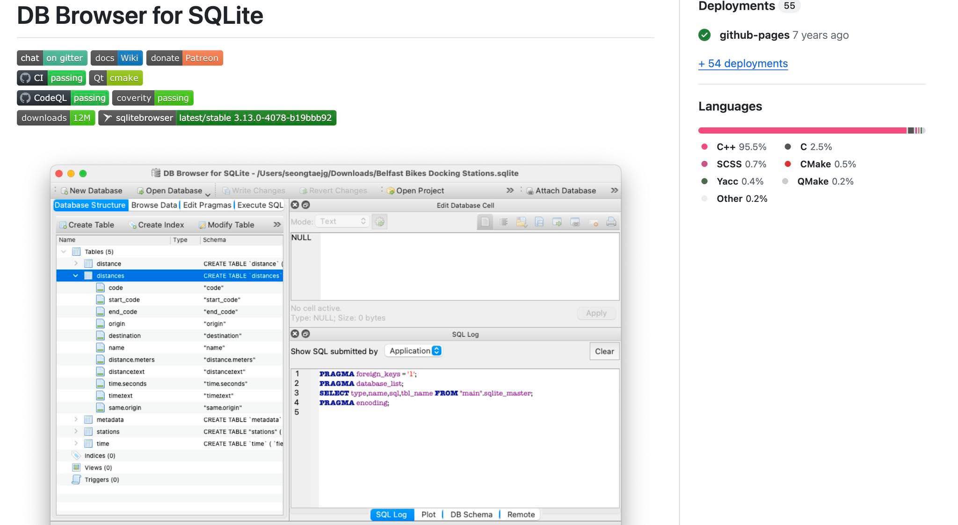Click the field icon beside start_code

coord(100,300)
